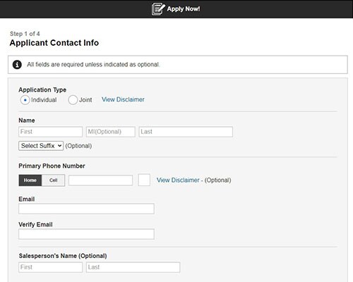This screenshot has width=353, height=282.
Task: Open View Disclaimer link beside phone number
Action: 178,180
